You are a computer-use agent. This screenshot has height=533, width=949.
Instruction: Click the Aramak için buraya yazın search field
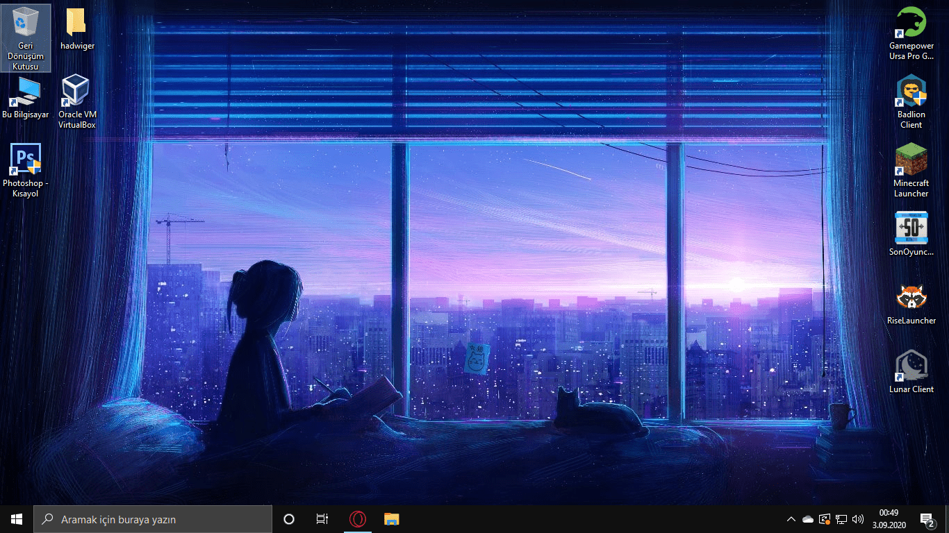153,518
